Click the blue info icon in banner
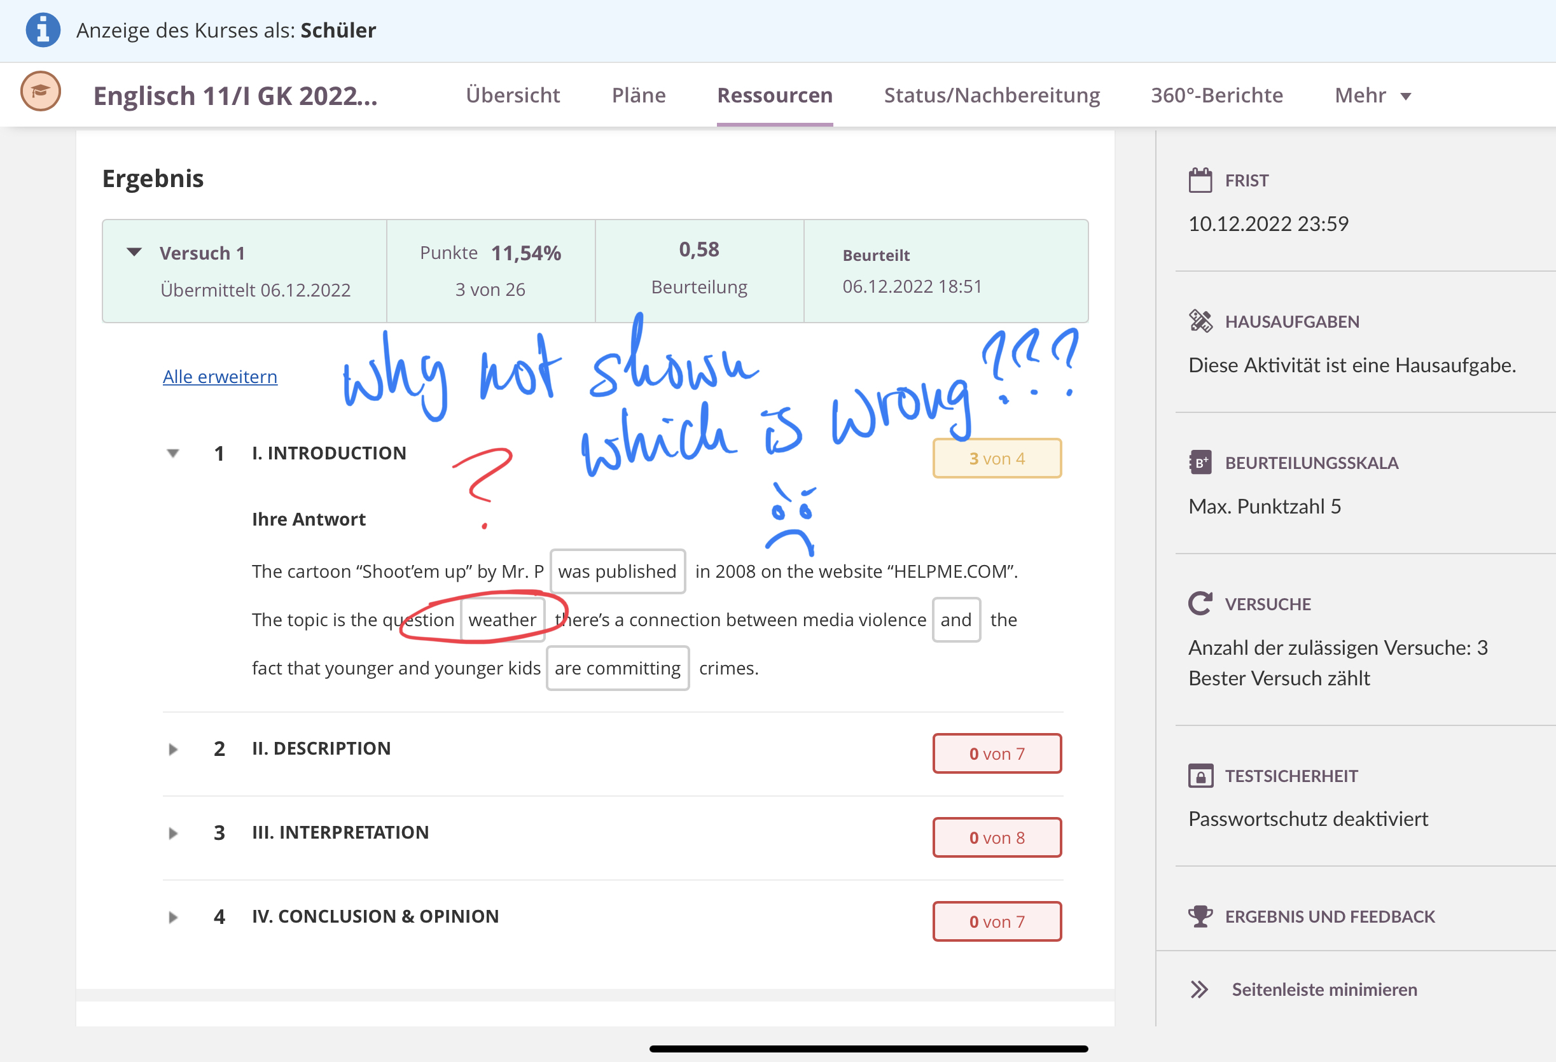 coord(43,30)
